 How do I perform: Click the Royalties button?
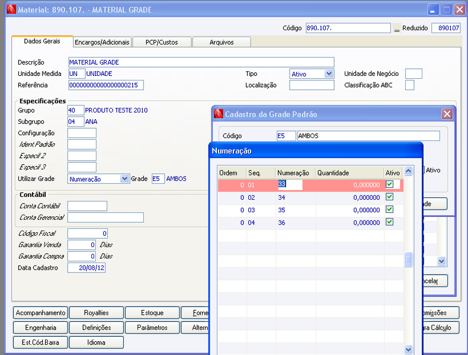tap(96, 312)
